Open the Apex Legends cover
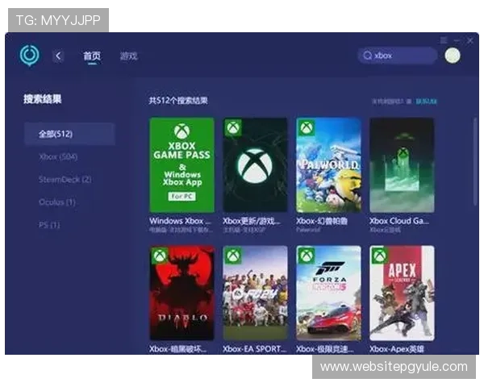 pyautogui.click(x=402, y=293)
